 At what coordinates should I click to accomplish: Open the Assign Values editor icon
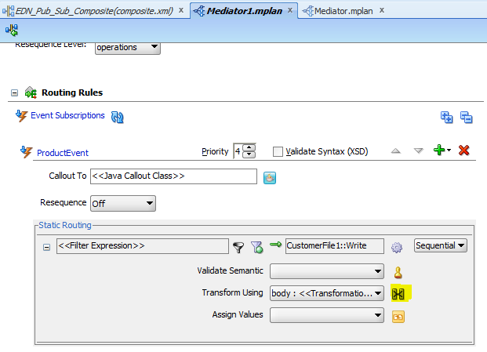click(x=398, y=317)
